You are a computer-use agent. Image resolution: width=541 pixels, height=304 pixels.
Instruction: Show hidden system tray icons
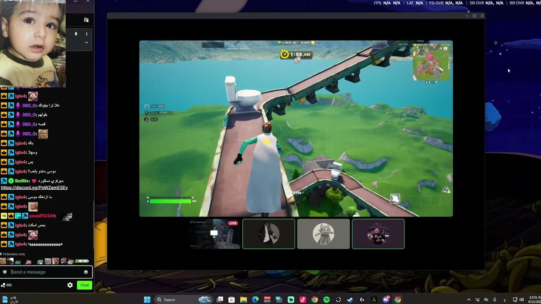coord(468,300)
